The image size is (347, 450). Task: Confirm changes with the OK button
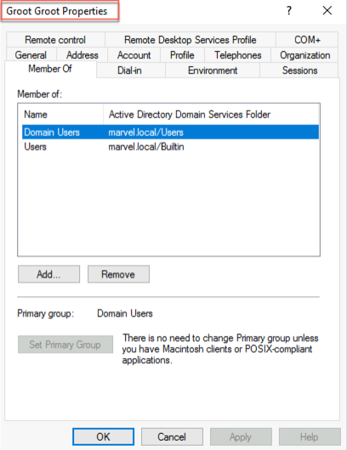coord(103,436)
